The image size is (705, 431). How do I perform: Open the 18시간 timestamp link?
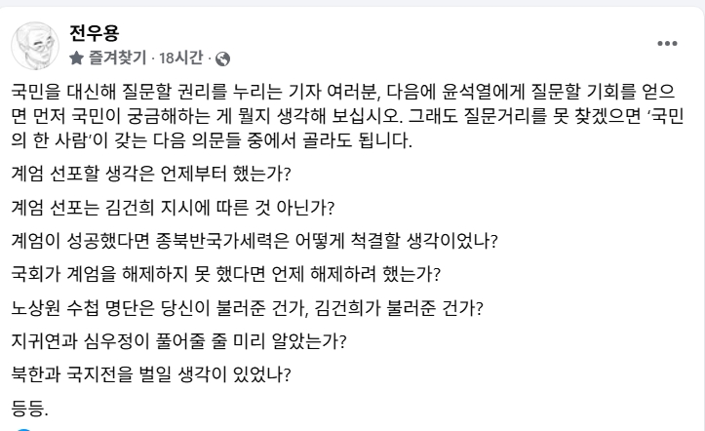[180, 58]
